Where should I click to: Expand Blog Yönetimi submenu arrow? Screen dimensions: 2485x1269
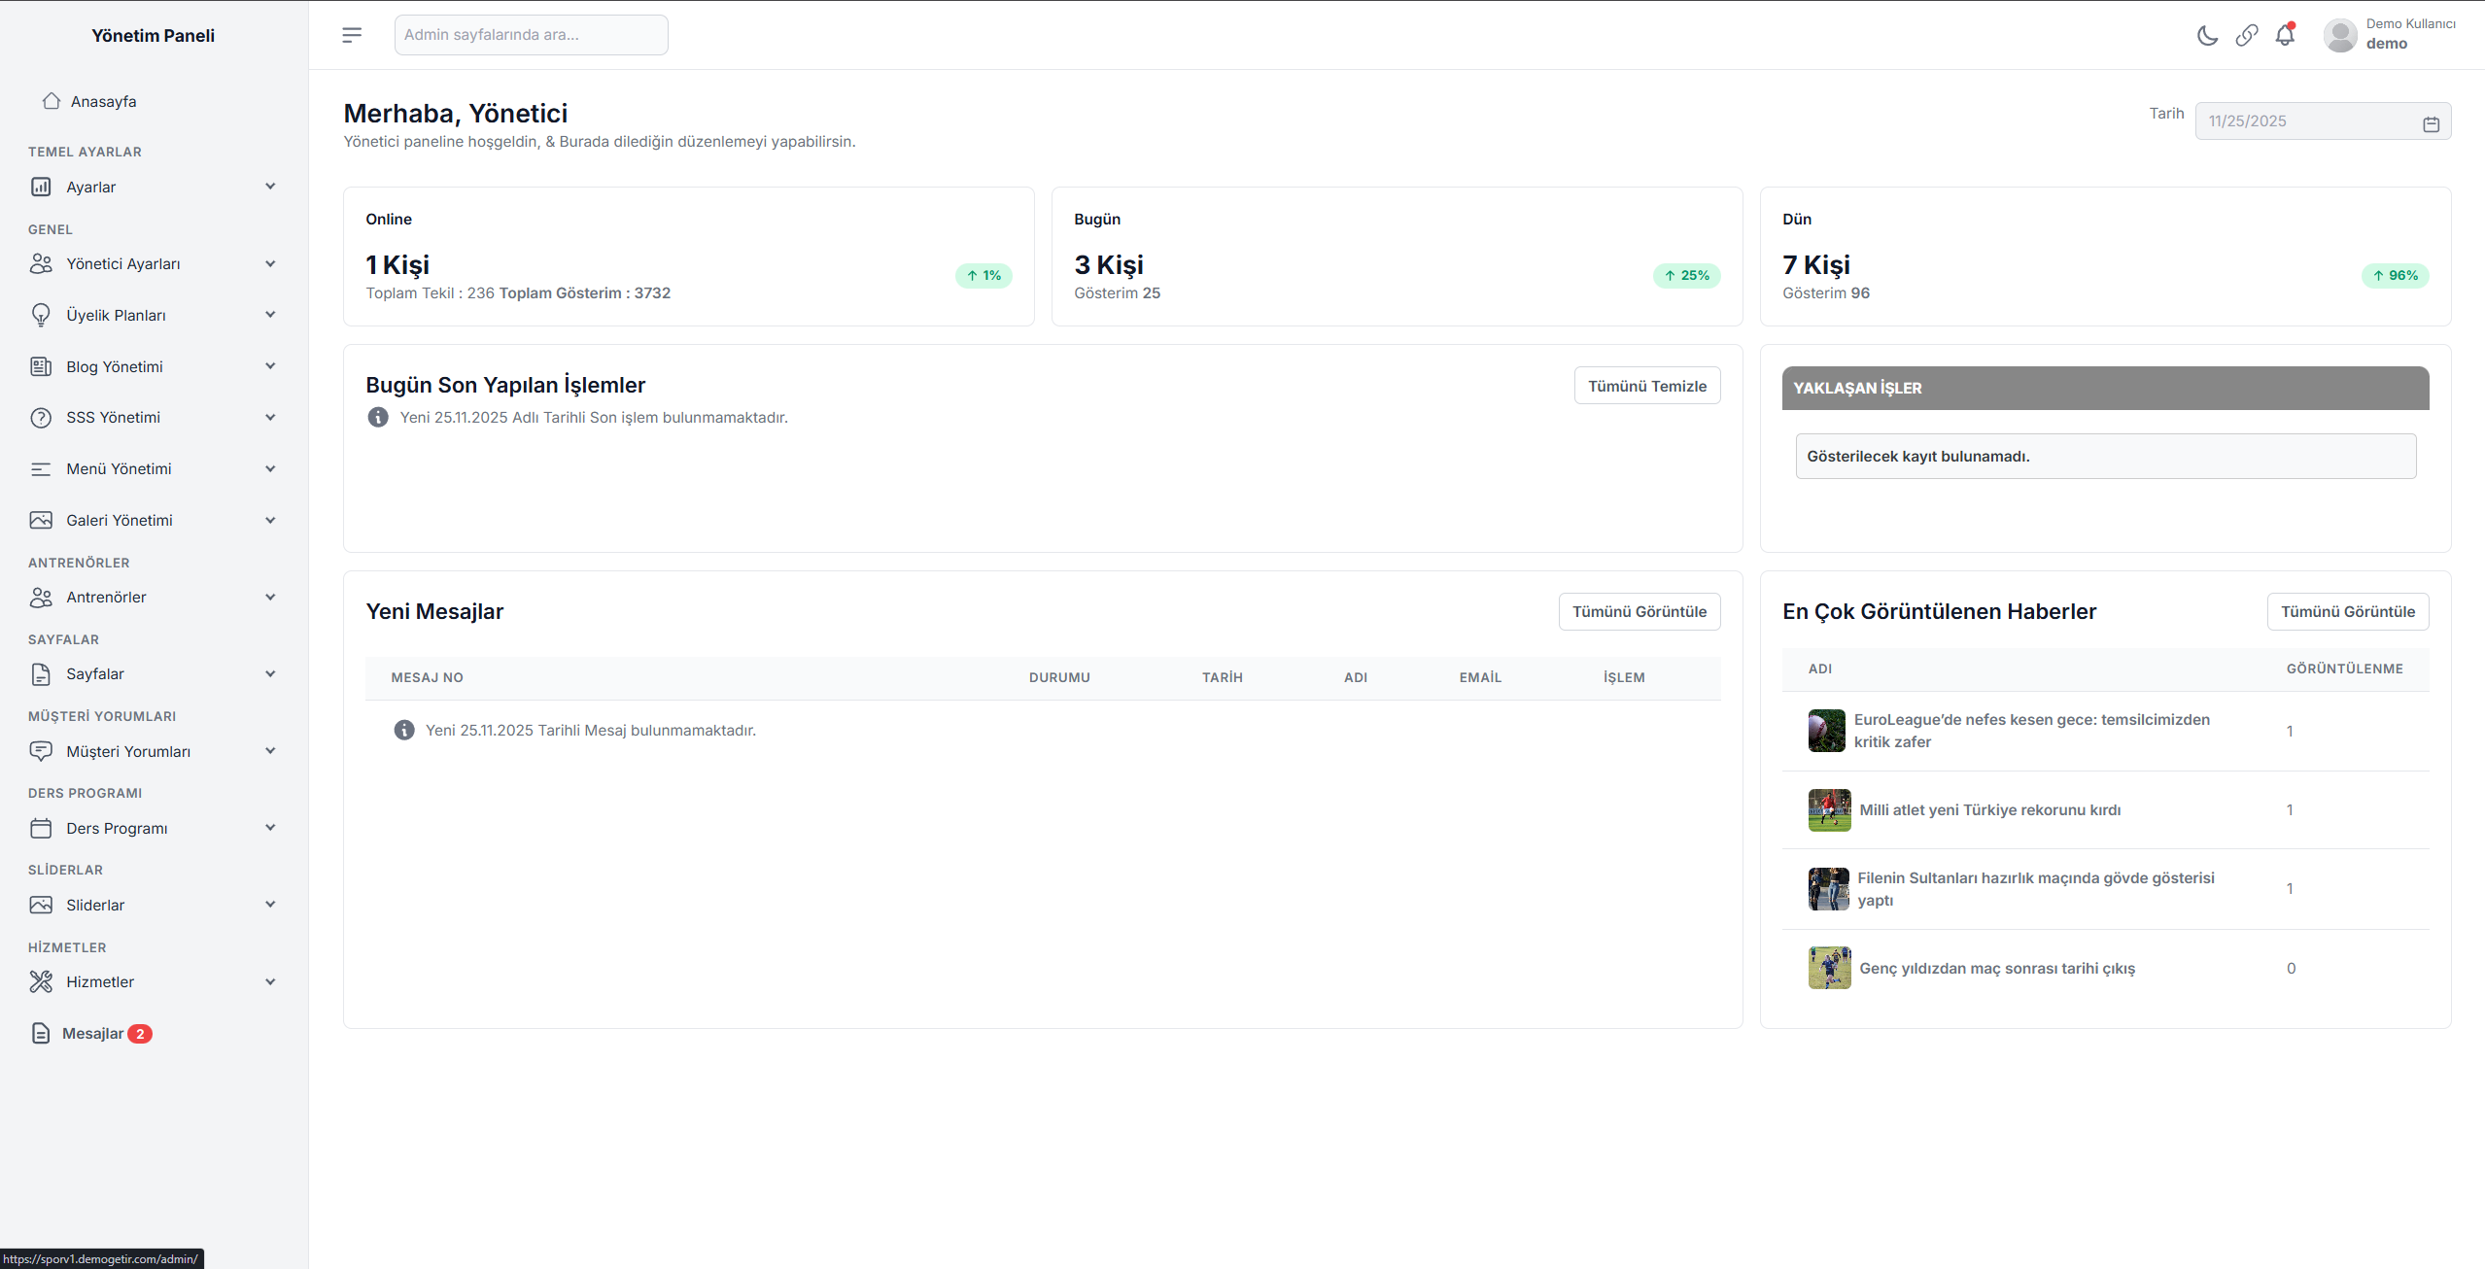coord(270,366)
